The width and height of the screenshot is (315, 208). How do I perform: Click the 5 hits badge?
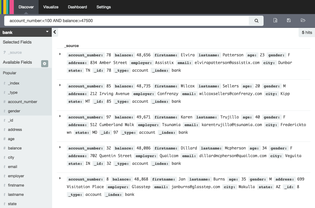pos(306,32)
